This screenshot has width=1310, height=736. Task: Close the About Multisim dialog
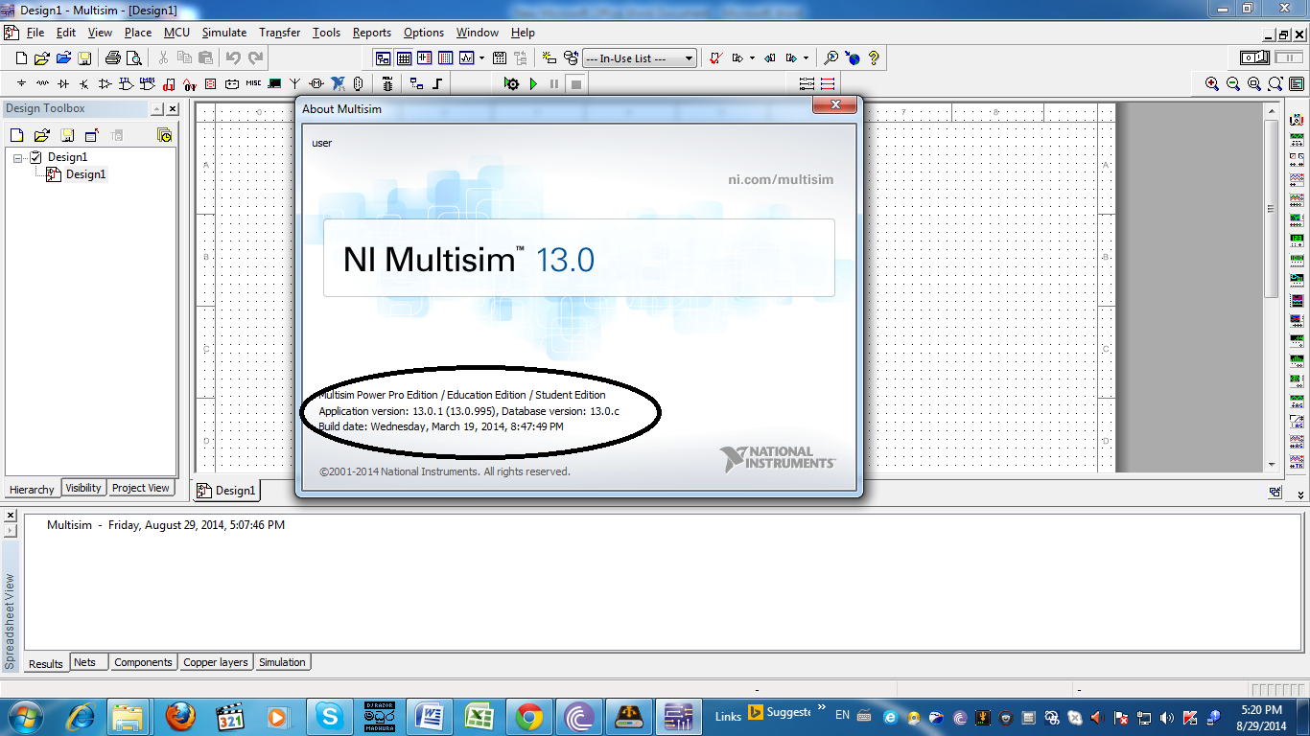pos(834,104)
